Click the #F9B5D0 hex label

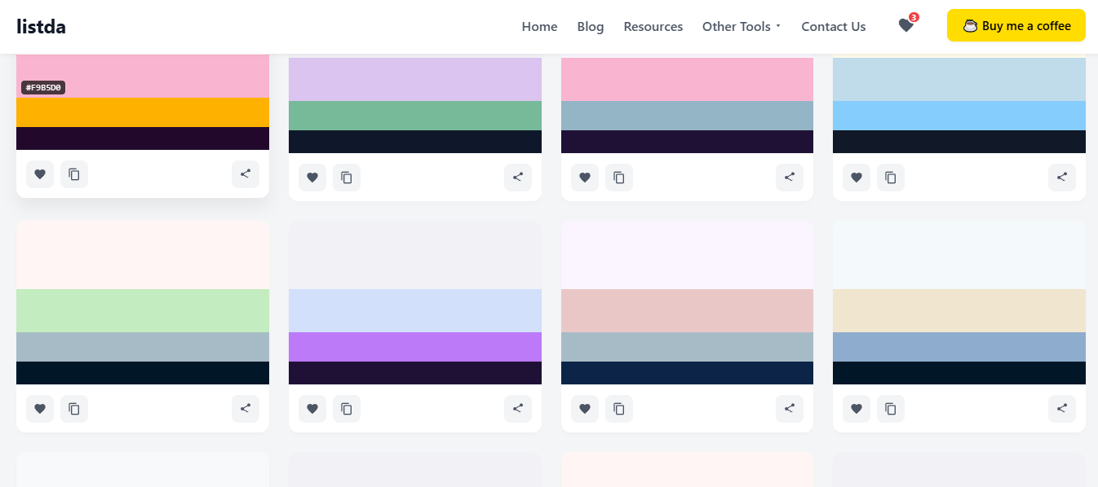click(43, 87)
